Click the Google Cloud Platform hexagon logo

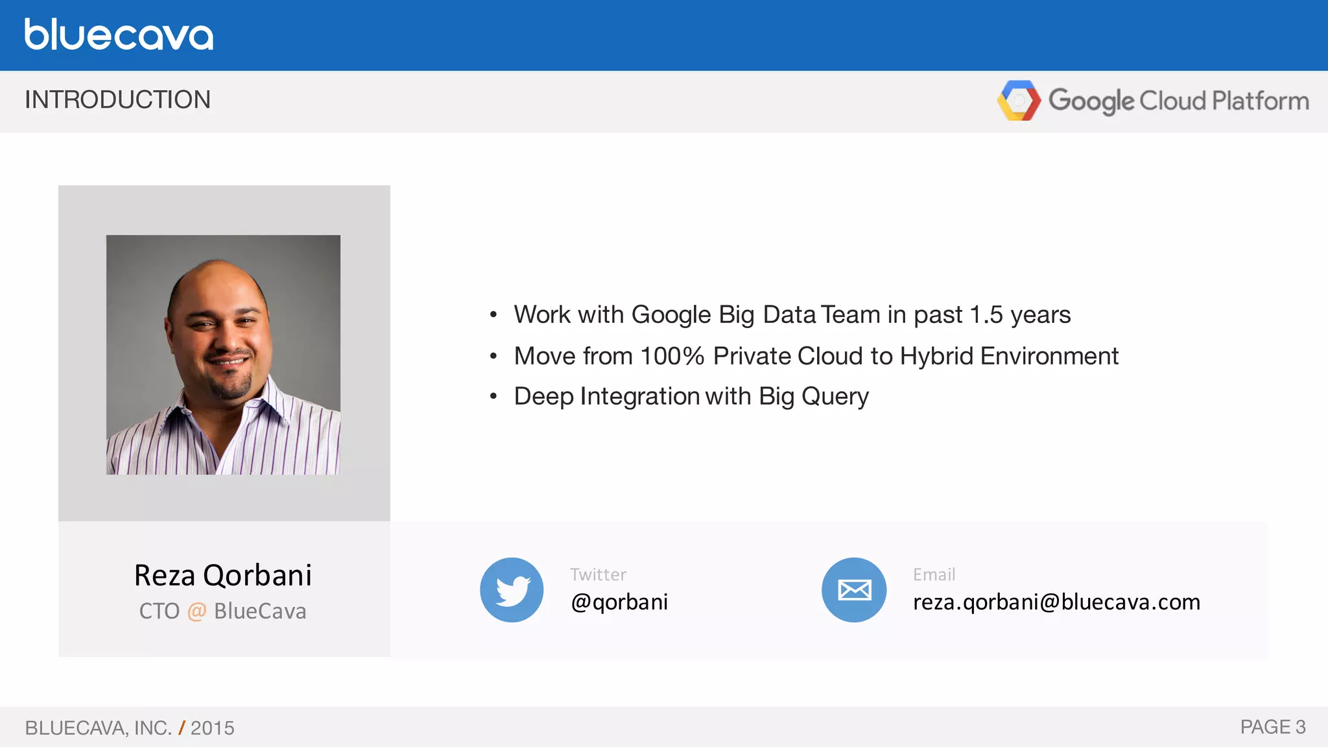coord(1019,101)
